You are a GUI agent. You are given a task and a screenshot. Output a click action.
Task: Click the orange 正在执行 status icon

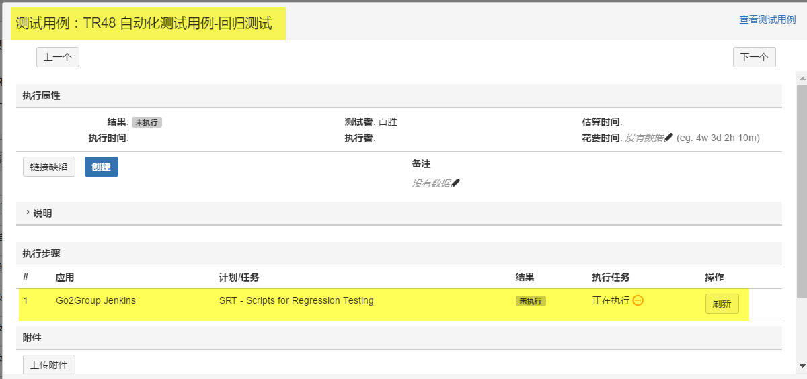(638, 300)
